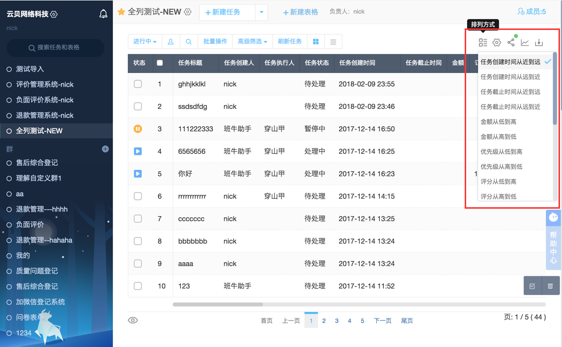Click the 新建表格 link
Viewport: 562px width, 347px height.
pyautogui.click(x=300, y=12)
